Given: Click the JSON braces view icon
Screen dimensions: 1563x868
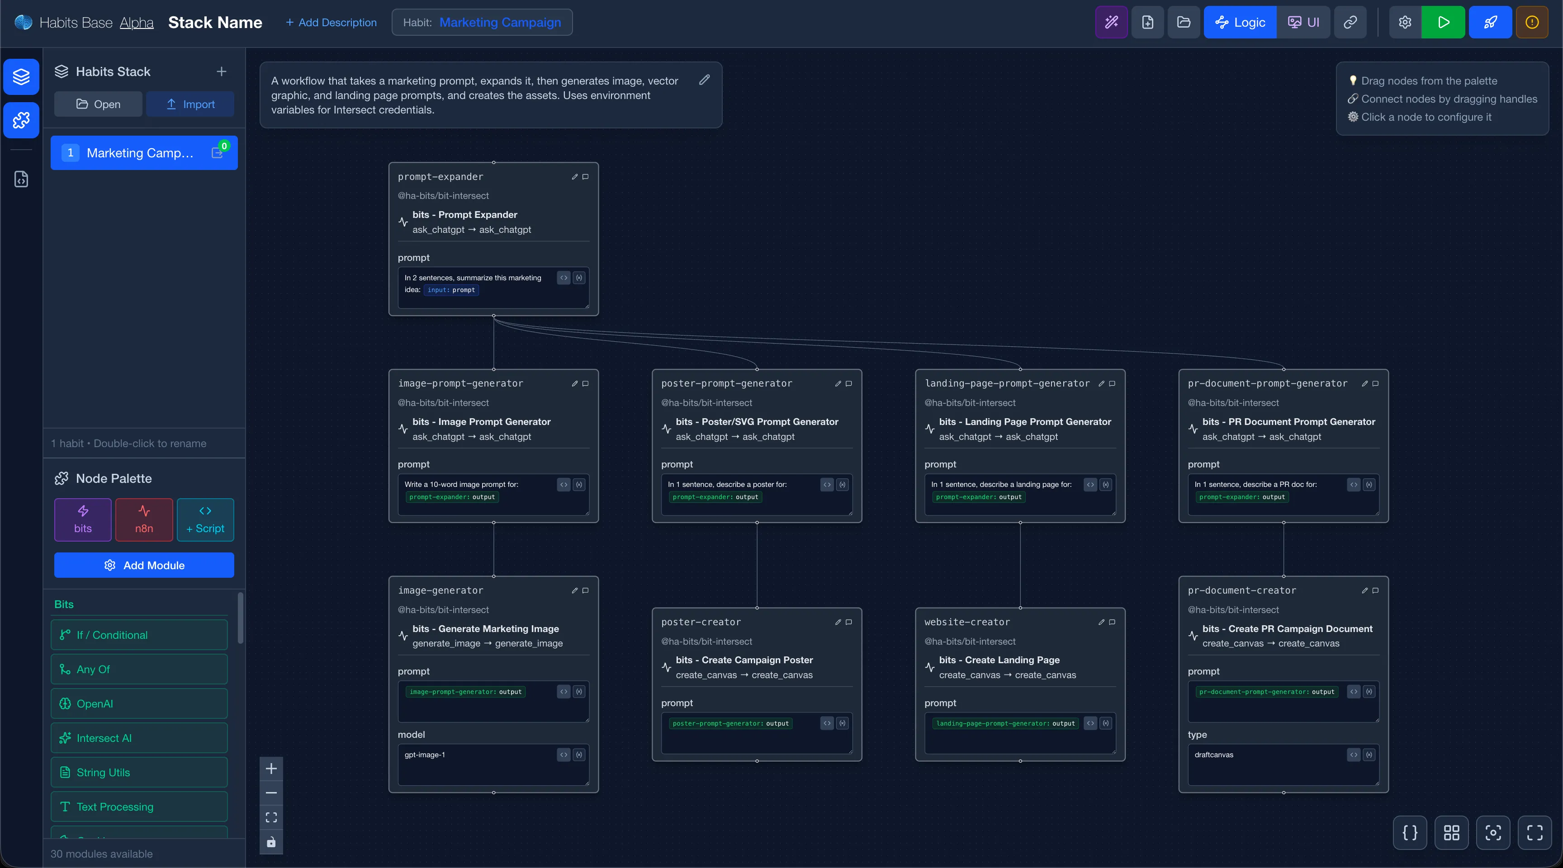Looking at the screenshot, I should click(x=1410, y=833).
